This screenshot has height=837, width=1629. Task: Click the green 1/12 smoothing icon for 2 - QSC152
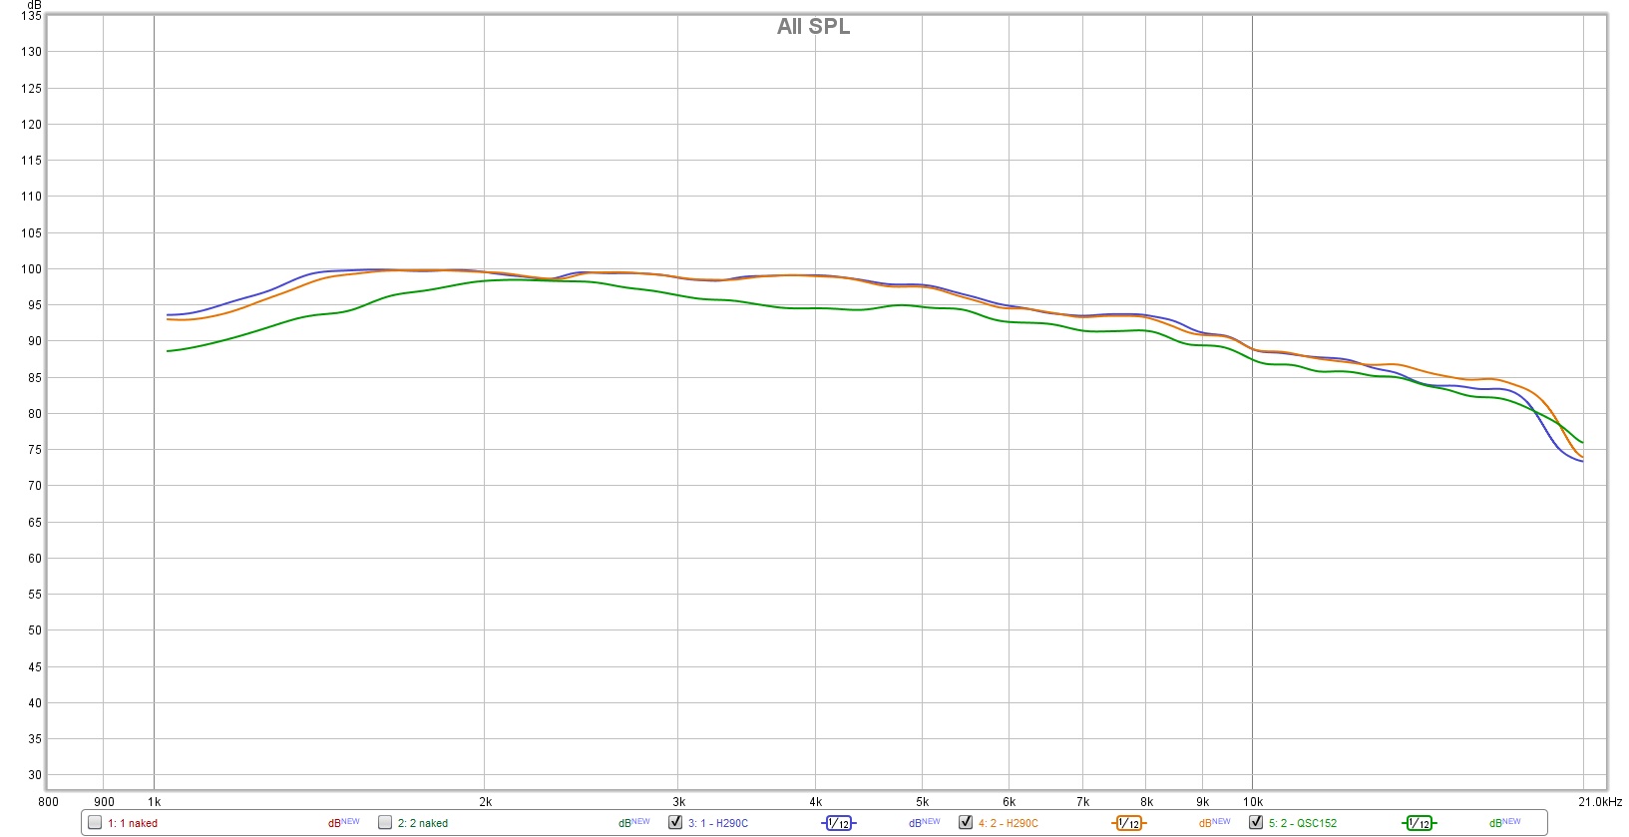pos(1419,823)
